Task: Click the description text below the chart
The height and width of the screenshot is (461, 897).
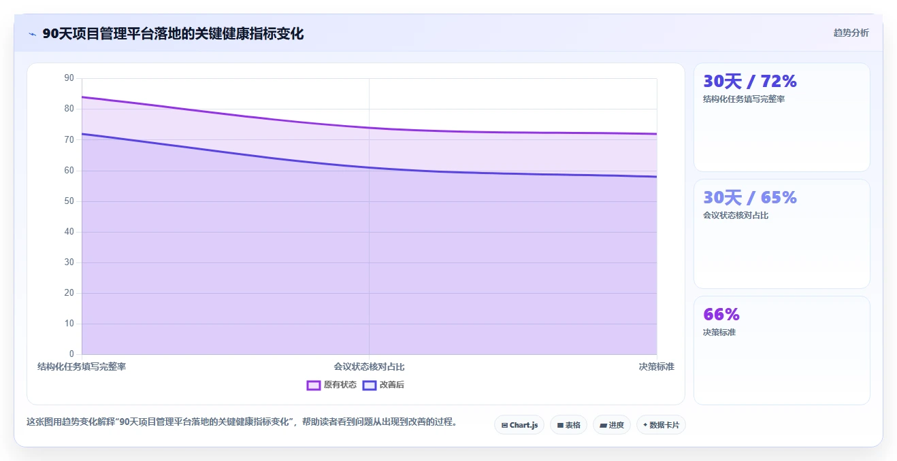Action: 242,422
